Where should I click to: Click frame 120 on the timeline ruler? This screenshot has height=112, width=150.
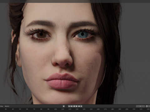click(x=70, y=109)
